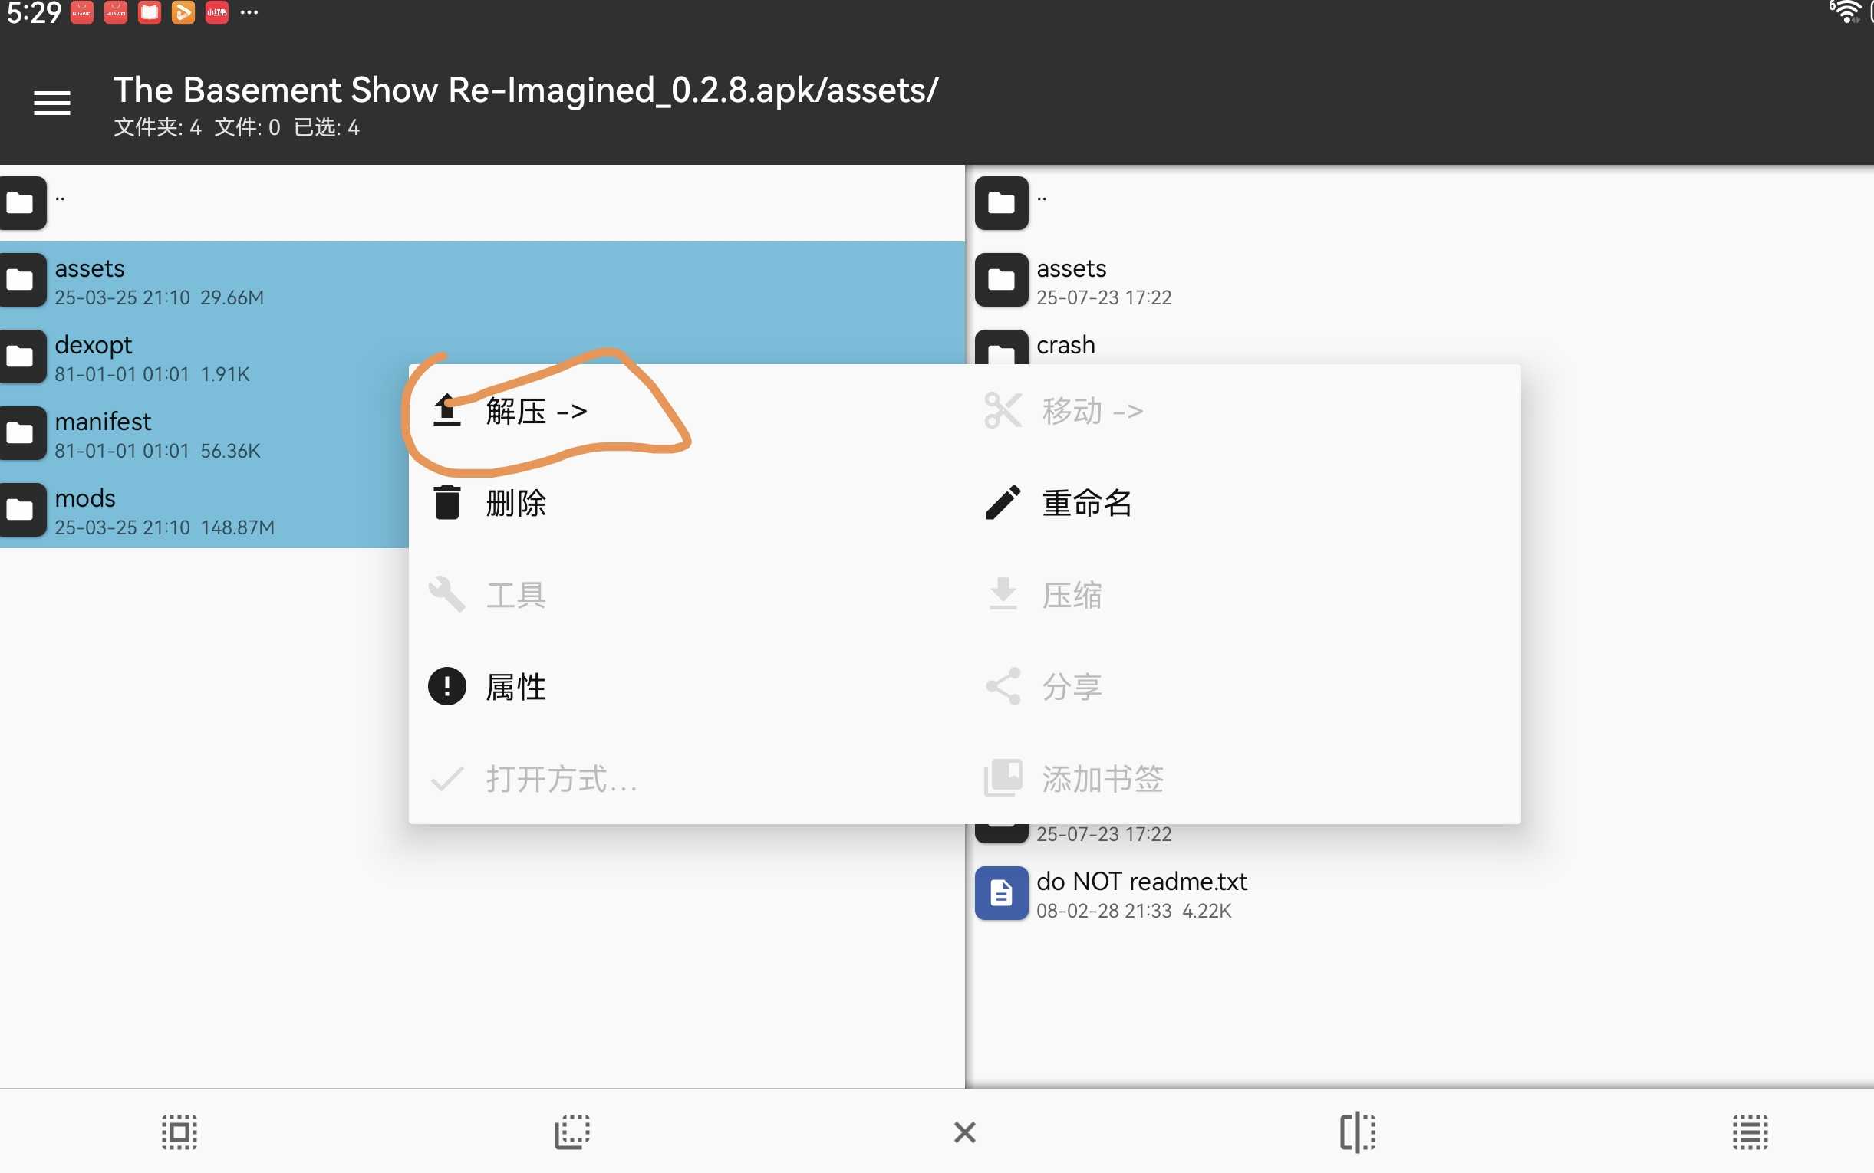Open the notification overflow dots in status bar
1874x1173 pixels.
(x=249, y=12)
